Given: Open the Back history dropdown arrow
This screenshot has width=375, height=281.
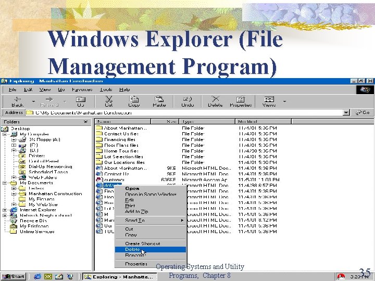Looking at the screenshot, I should [33, 101].
